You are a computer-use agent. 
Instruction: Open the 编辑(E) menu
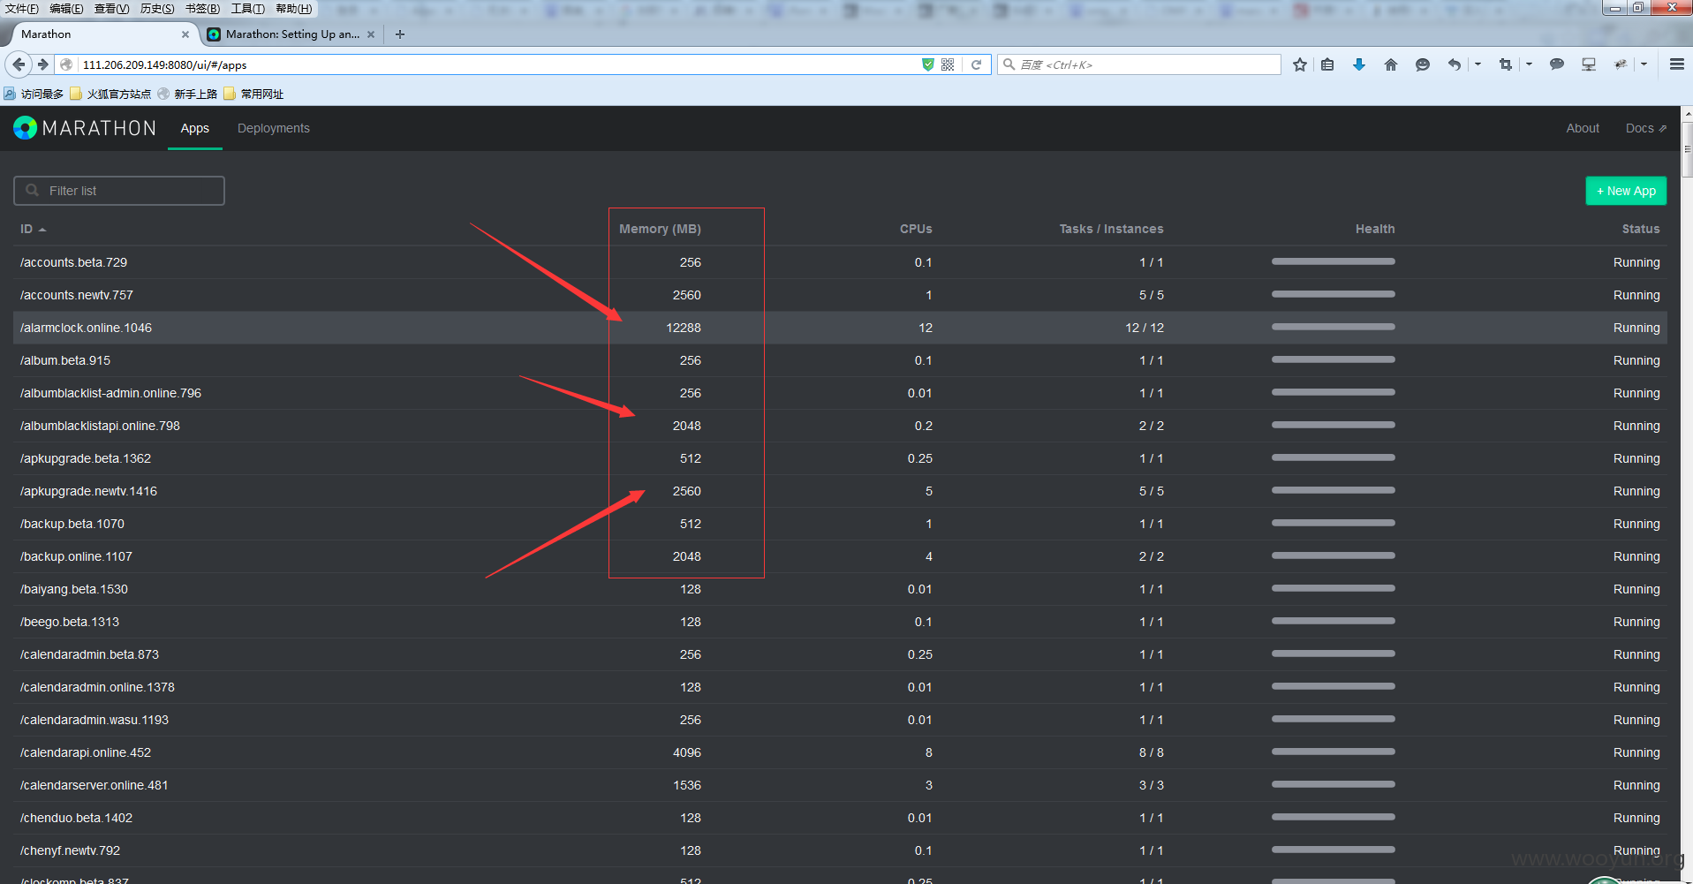(x=66, y=8)
